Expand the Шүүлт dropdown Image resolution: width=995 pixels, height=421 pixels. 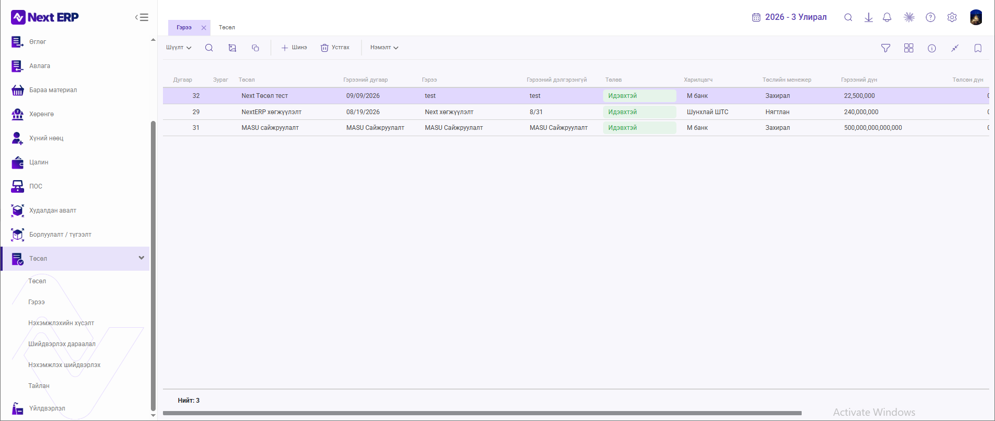tap(179, 48)
